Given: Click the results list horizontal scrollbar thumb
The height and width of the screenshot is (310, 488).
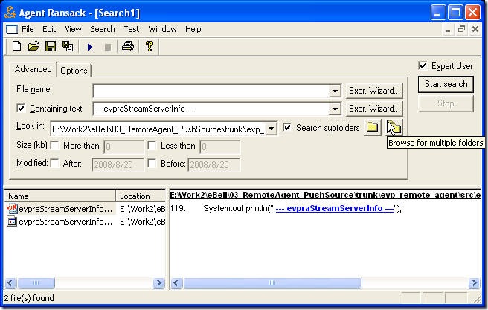Looking at the screenshot, I should pos(36,283).
